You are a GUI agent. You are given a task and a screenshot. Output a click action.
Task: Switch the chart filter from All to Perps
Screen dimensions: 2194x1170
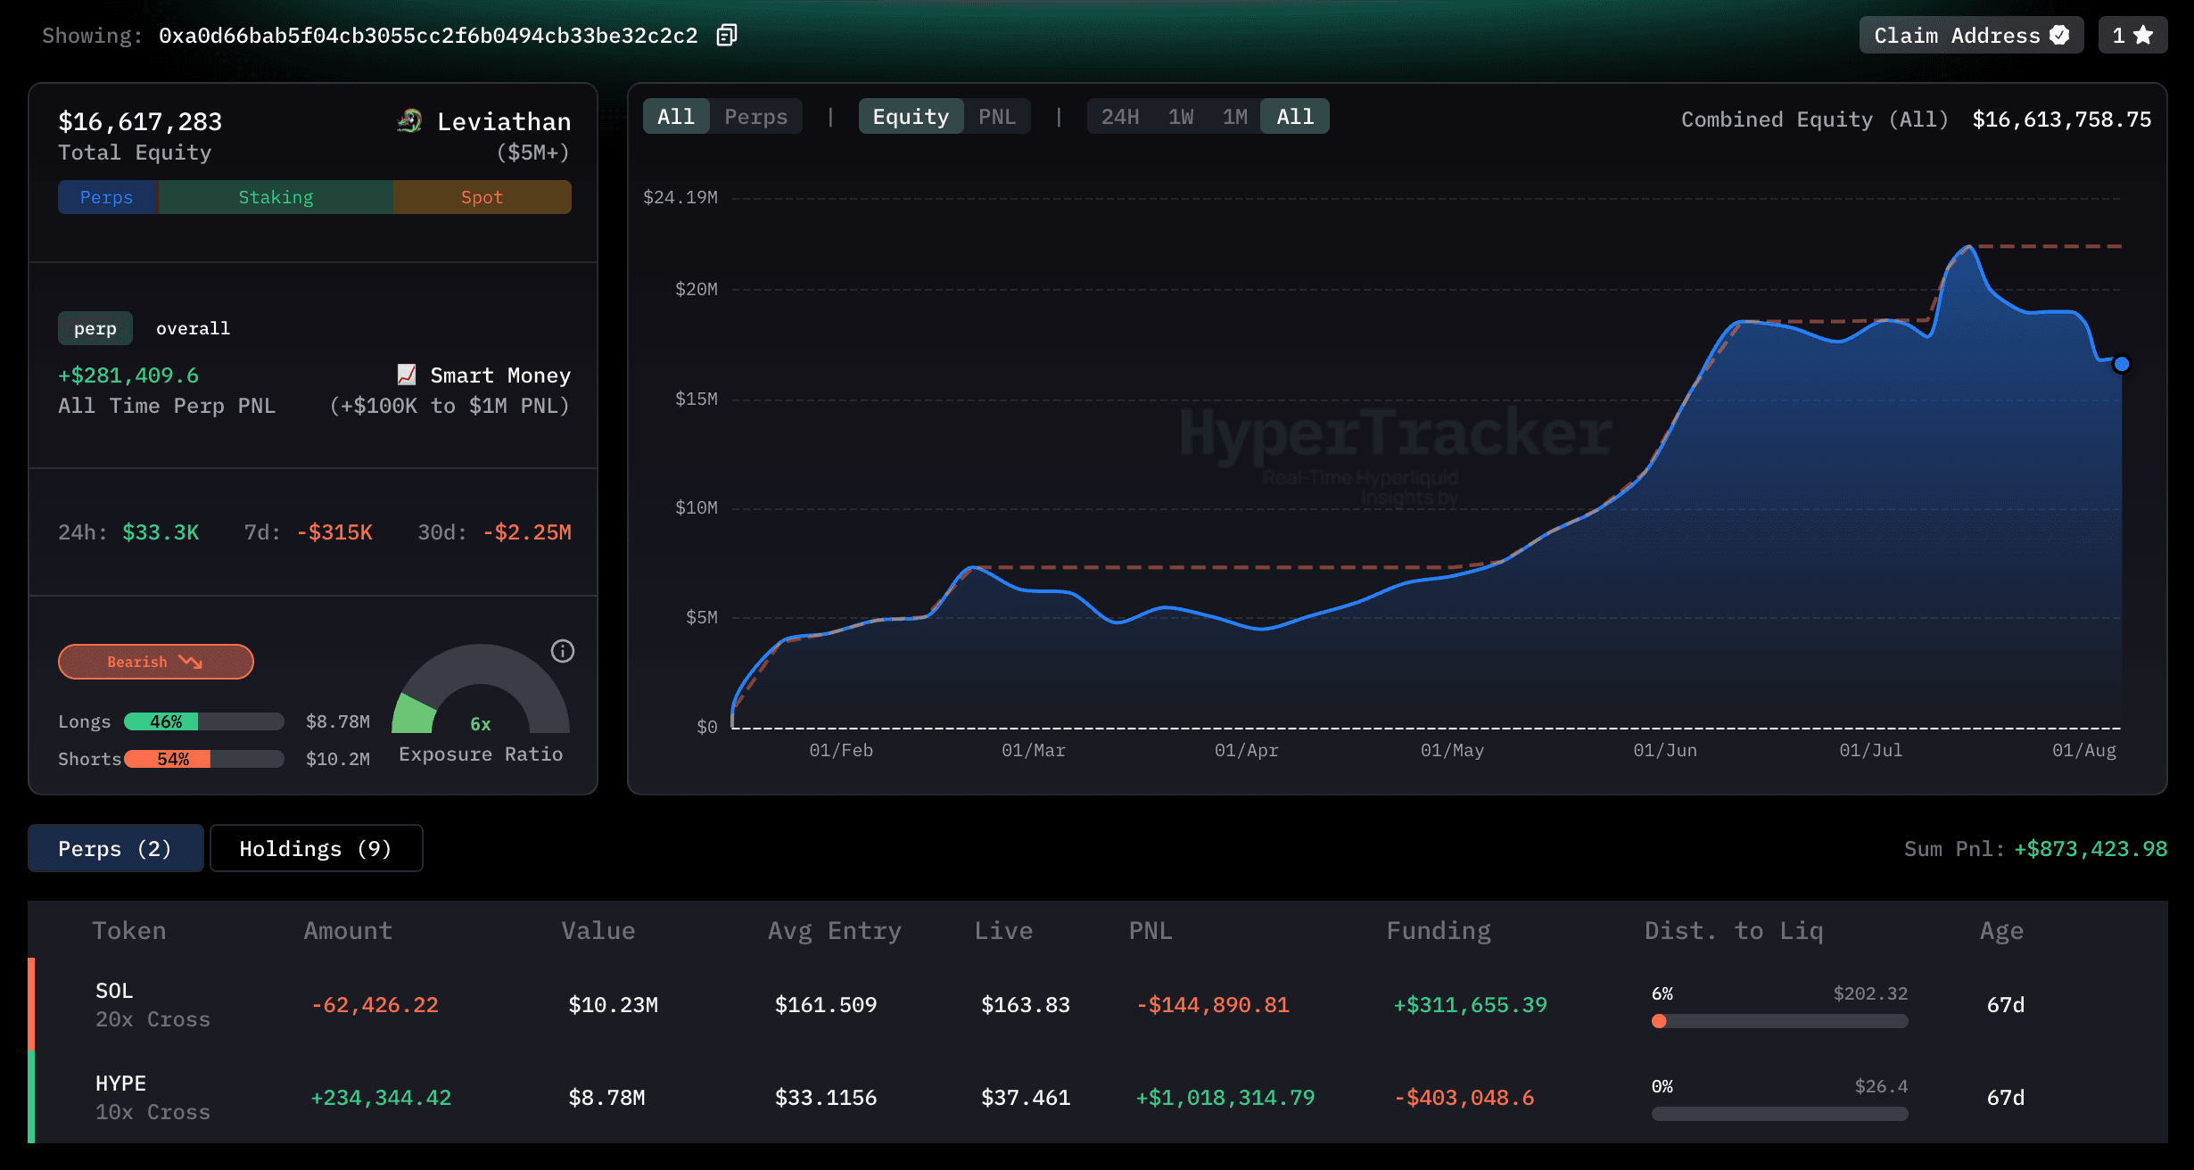[x=755, y=116]
